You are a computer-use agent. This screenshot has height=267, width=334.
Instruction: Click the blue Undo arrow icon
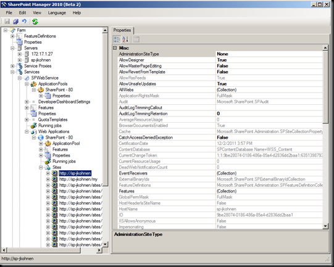(x=24, y=22)
